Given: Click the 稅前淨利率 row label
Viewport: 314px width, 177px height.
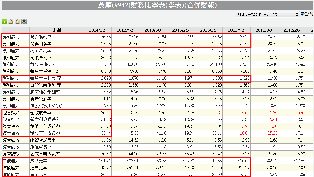Looking at the screenshot, I should (41, 51).
